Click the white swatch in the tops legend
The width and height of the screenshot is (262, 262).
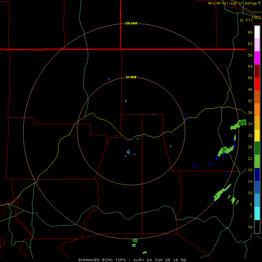(257, 32)
